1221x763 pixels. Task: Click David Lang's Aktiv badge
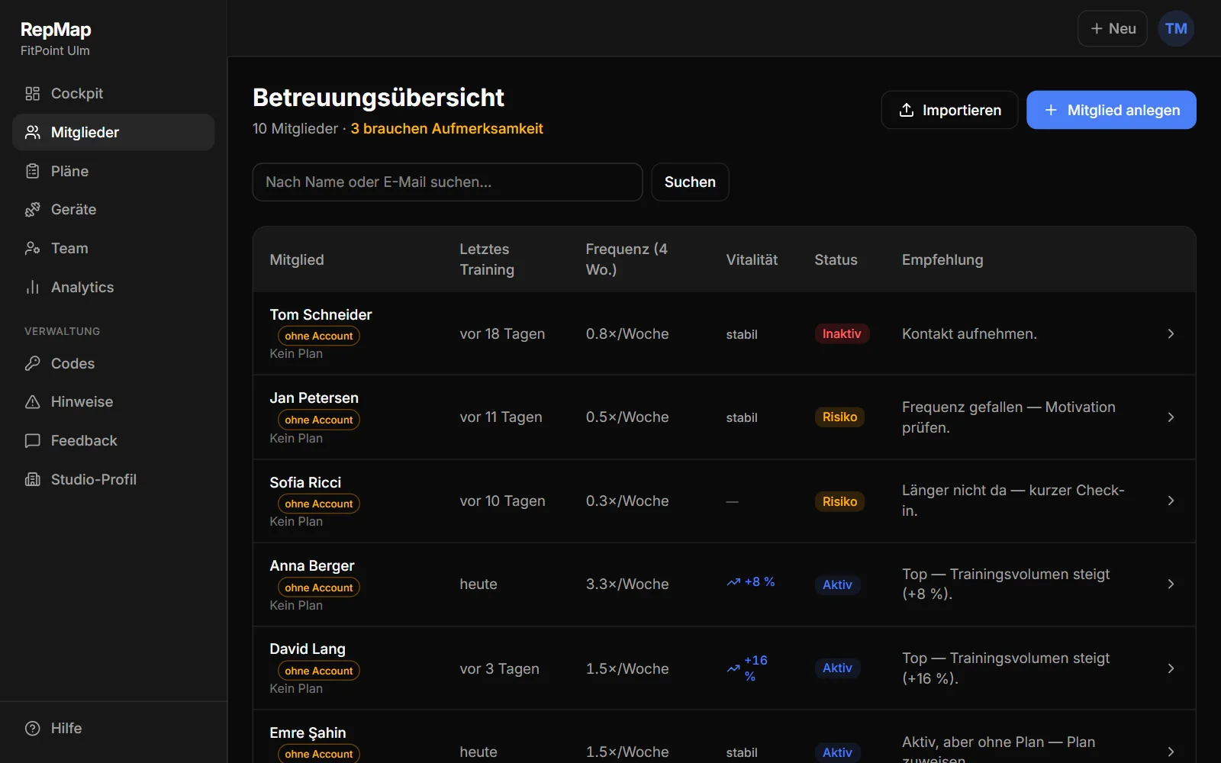[837, 668]
